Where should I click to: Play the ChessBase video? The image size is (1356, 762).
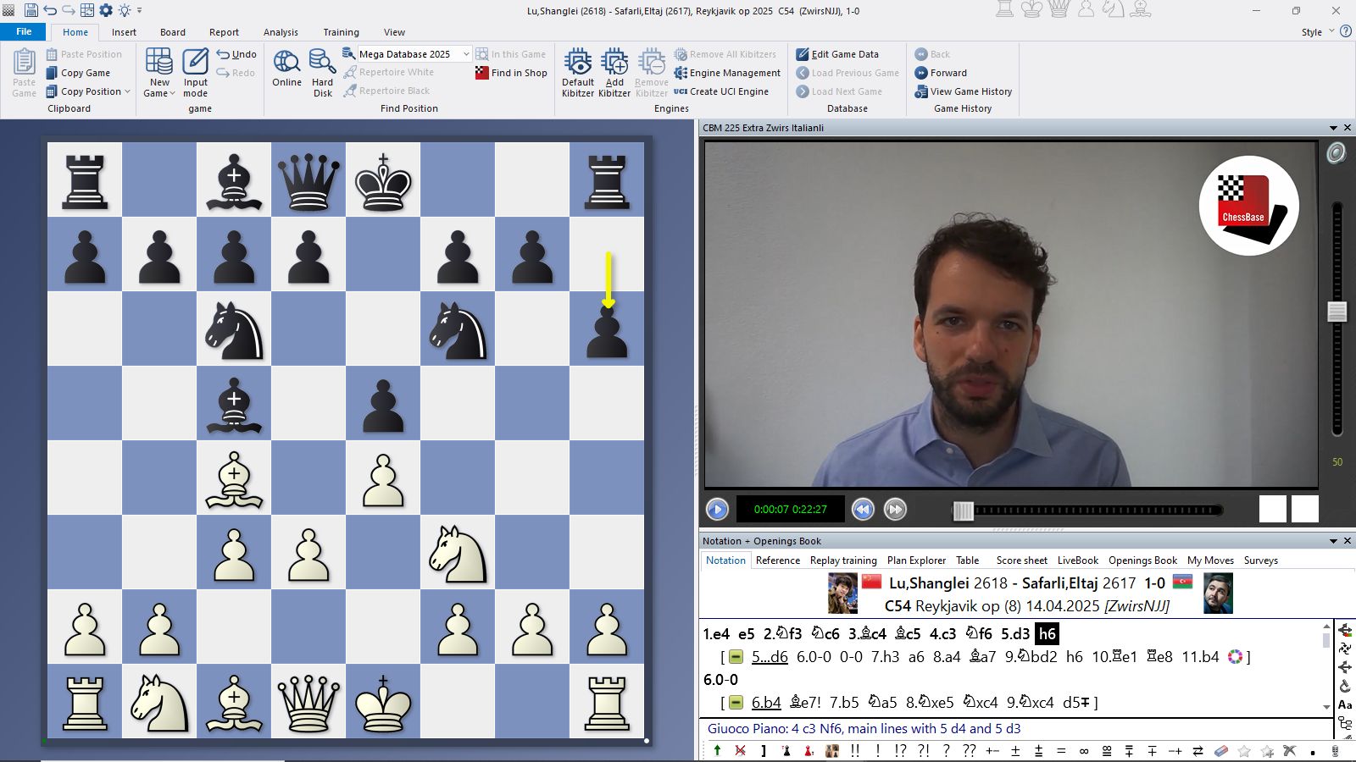pyautogui.click(x=717, y=509)
